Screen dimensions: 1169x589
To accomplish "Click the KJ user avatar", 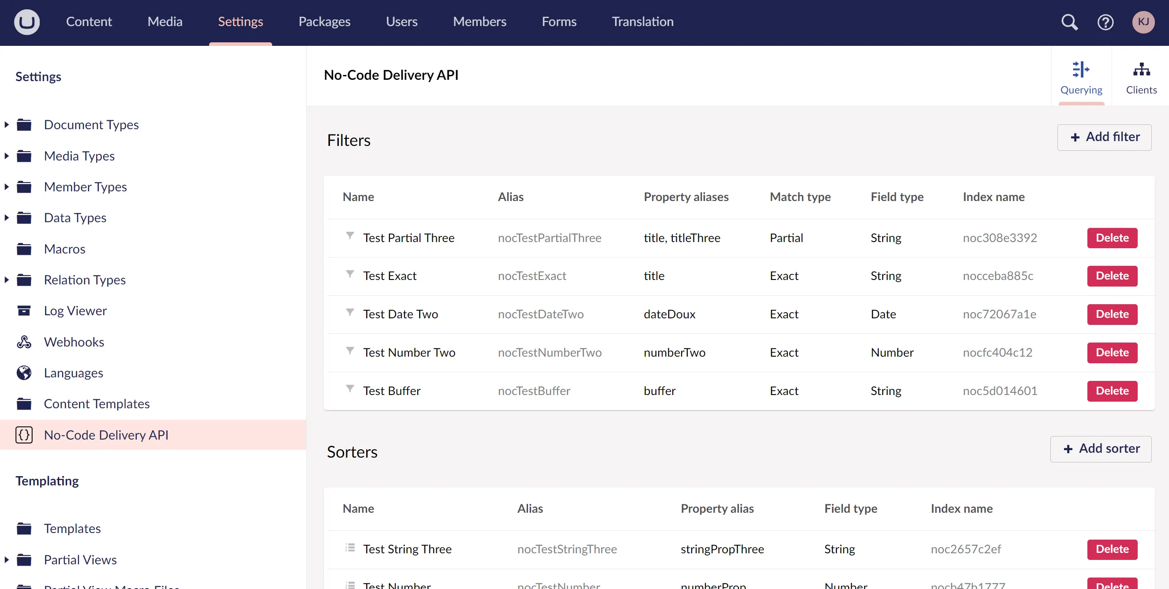I will 1143,22.
